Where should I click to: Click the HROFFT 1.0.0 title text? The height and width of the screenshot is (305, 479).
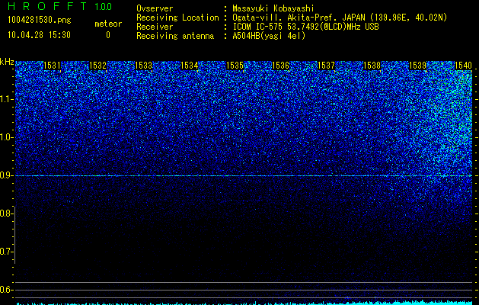point(60,6)
